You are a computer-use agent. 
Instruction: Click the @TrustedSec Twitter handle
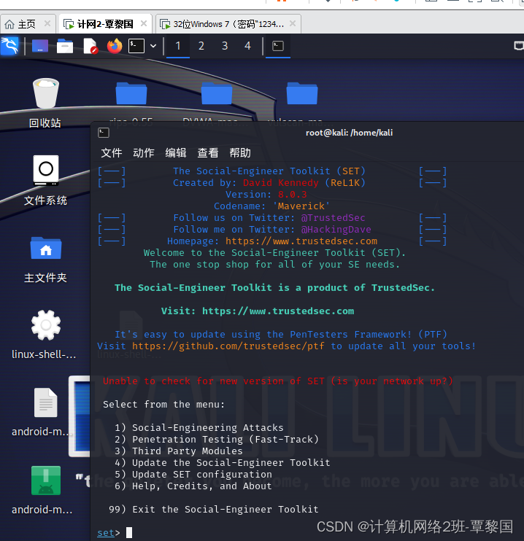tap(333, 218)
